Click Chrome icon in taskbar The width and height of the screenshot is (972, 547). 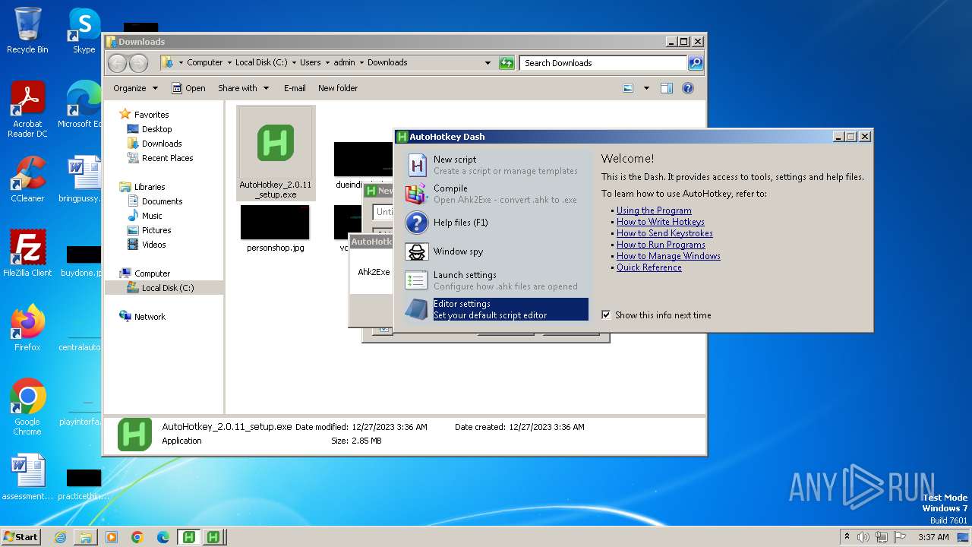click(x=137, y=537)
